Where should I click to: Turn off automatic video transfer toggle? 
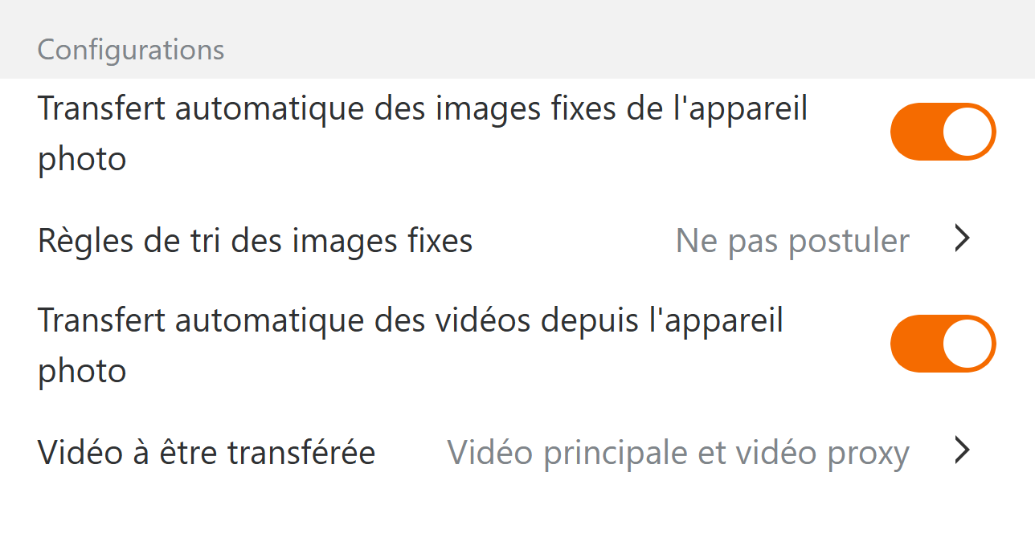tap(943, 344)
